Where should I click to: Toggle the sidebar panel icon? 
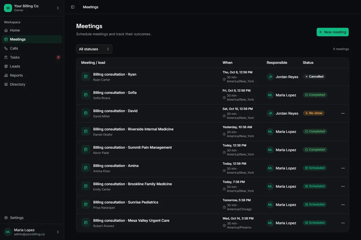pos(73,7)
